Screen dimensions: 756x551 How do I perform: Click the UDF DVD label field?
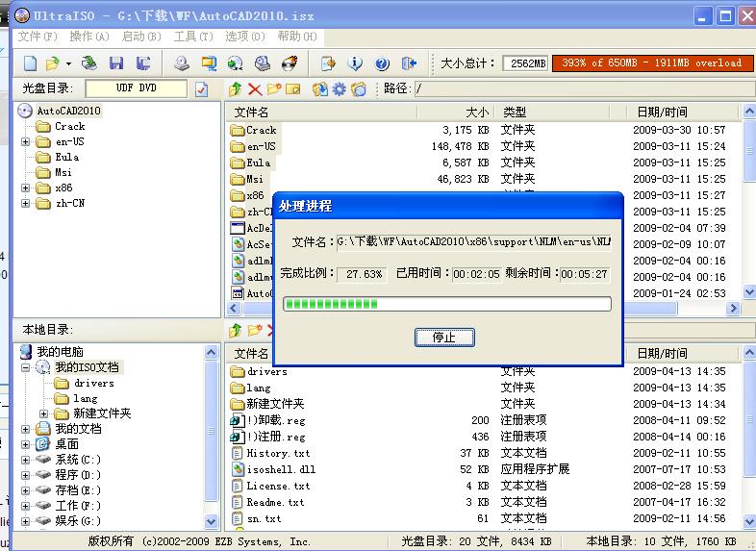tap(136, 88)
